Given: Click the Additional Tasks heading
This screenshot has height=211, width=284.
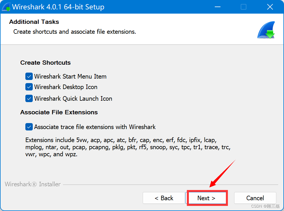Looking at the screenshot, I should coord(34,22).
